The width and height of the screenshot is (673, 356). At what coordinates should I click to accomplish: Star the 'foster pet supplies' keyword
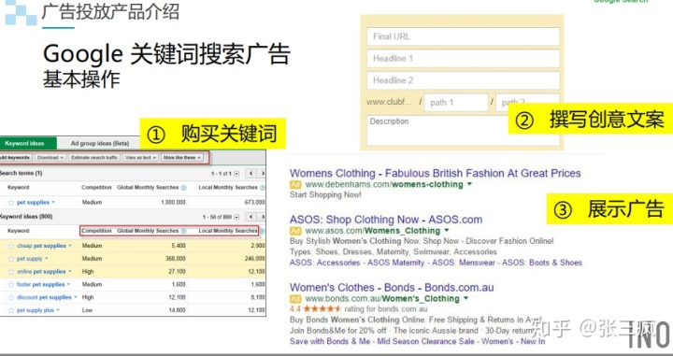pos(11,284)
